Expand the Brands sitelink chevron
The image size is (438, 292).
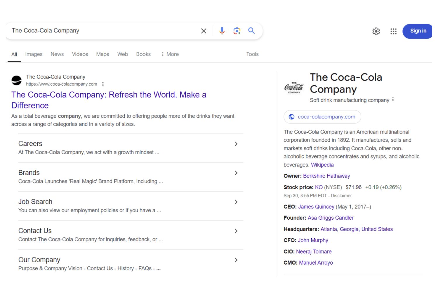[236, 173]
